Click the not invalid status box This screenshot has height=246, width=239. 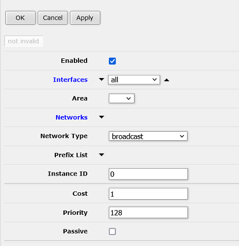tap(24, 41)
